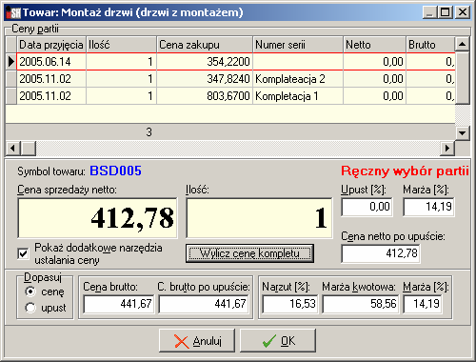Click the 'Data przyjęcia' column header
The height and width of the screenshot is (362, 476).
[51, 45]
